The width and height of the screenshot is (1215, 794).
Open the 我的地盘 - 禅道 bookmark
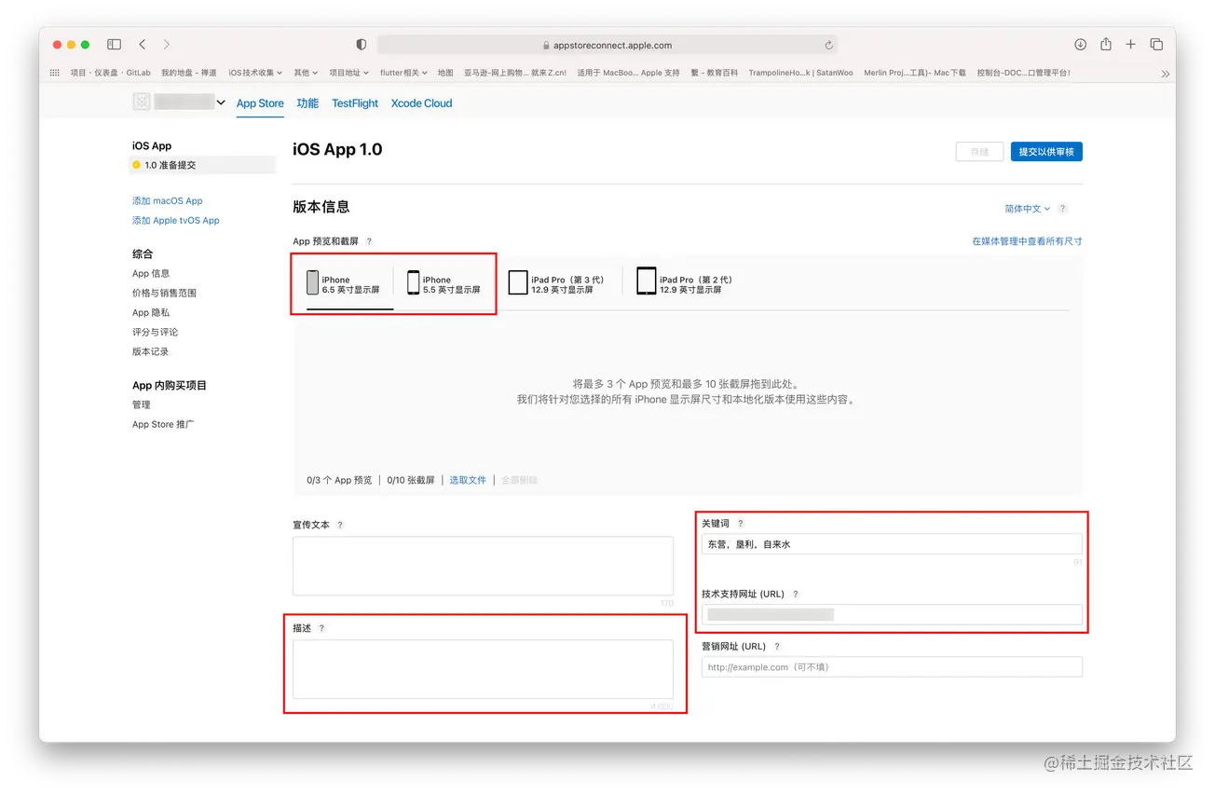tap(189, 73)
